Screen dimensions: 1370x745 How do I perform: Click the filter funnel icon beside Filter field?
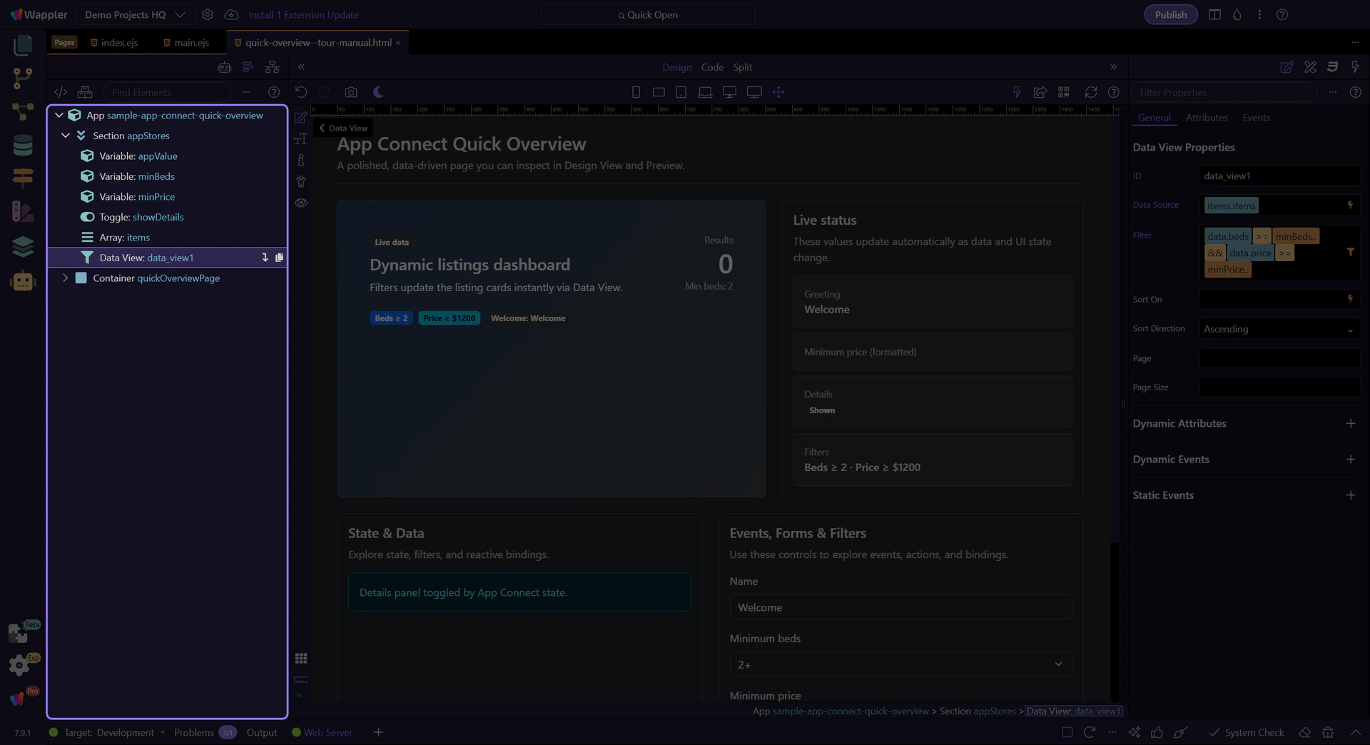(x=1350, y=252)
